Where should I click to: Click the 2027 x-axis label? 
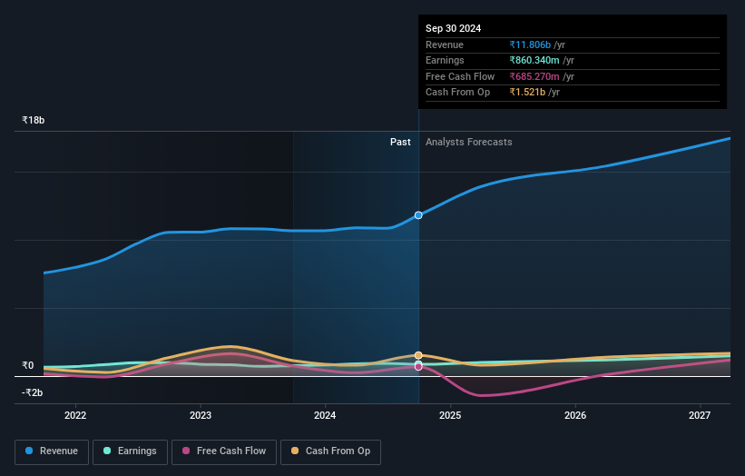(700, 416)
